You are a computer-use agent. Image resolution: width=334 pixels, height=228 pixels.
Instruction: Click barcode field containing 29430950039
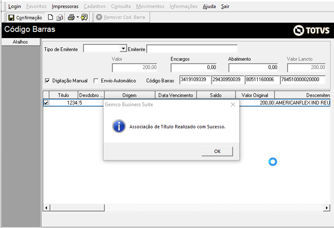coord(228,80)
